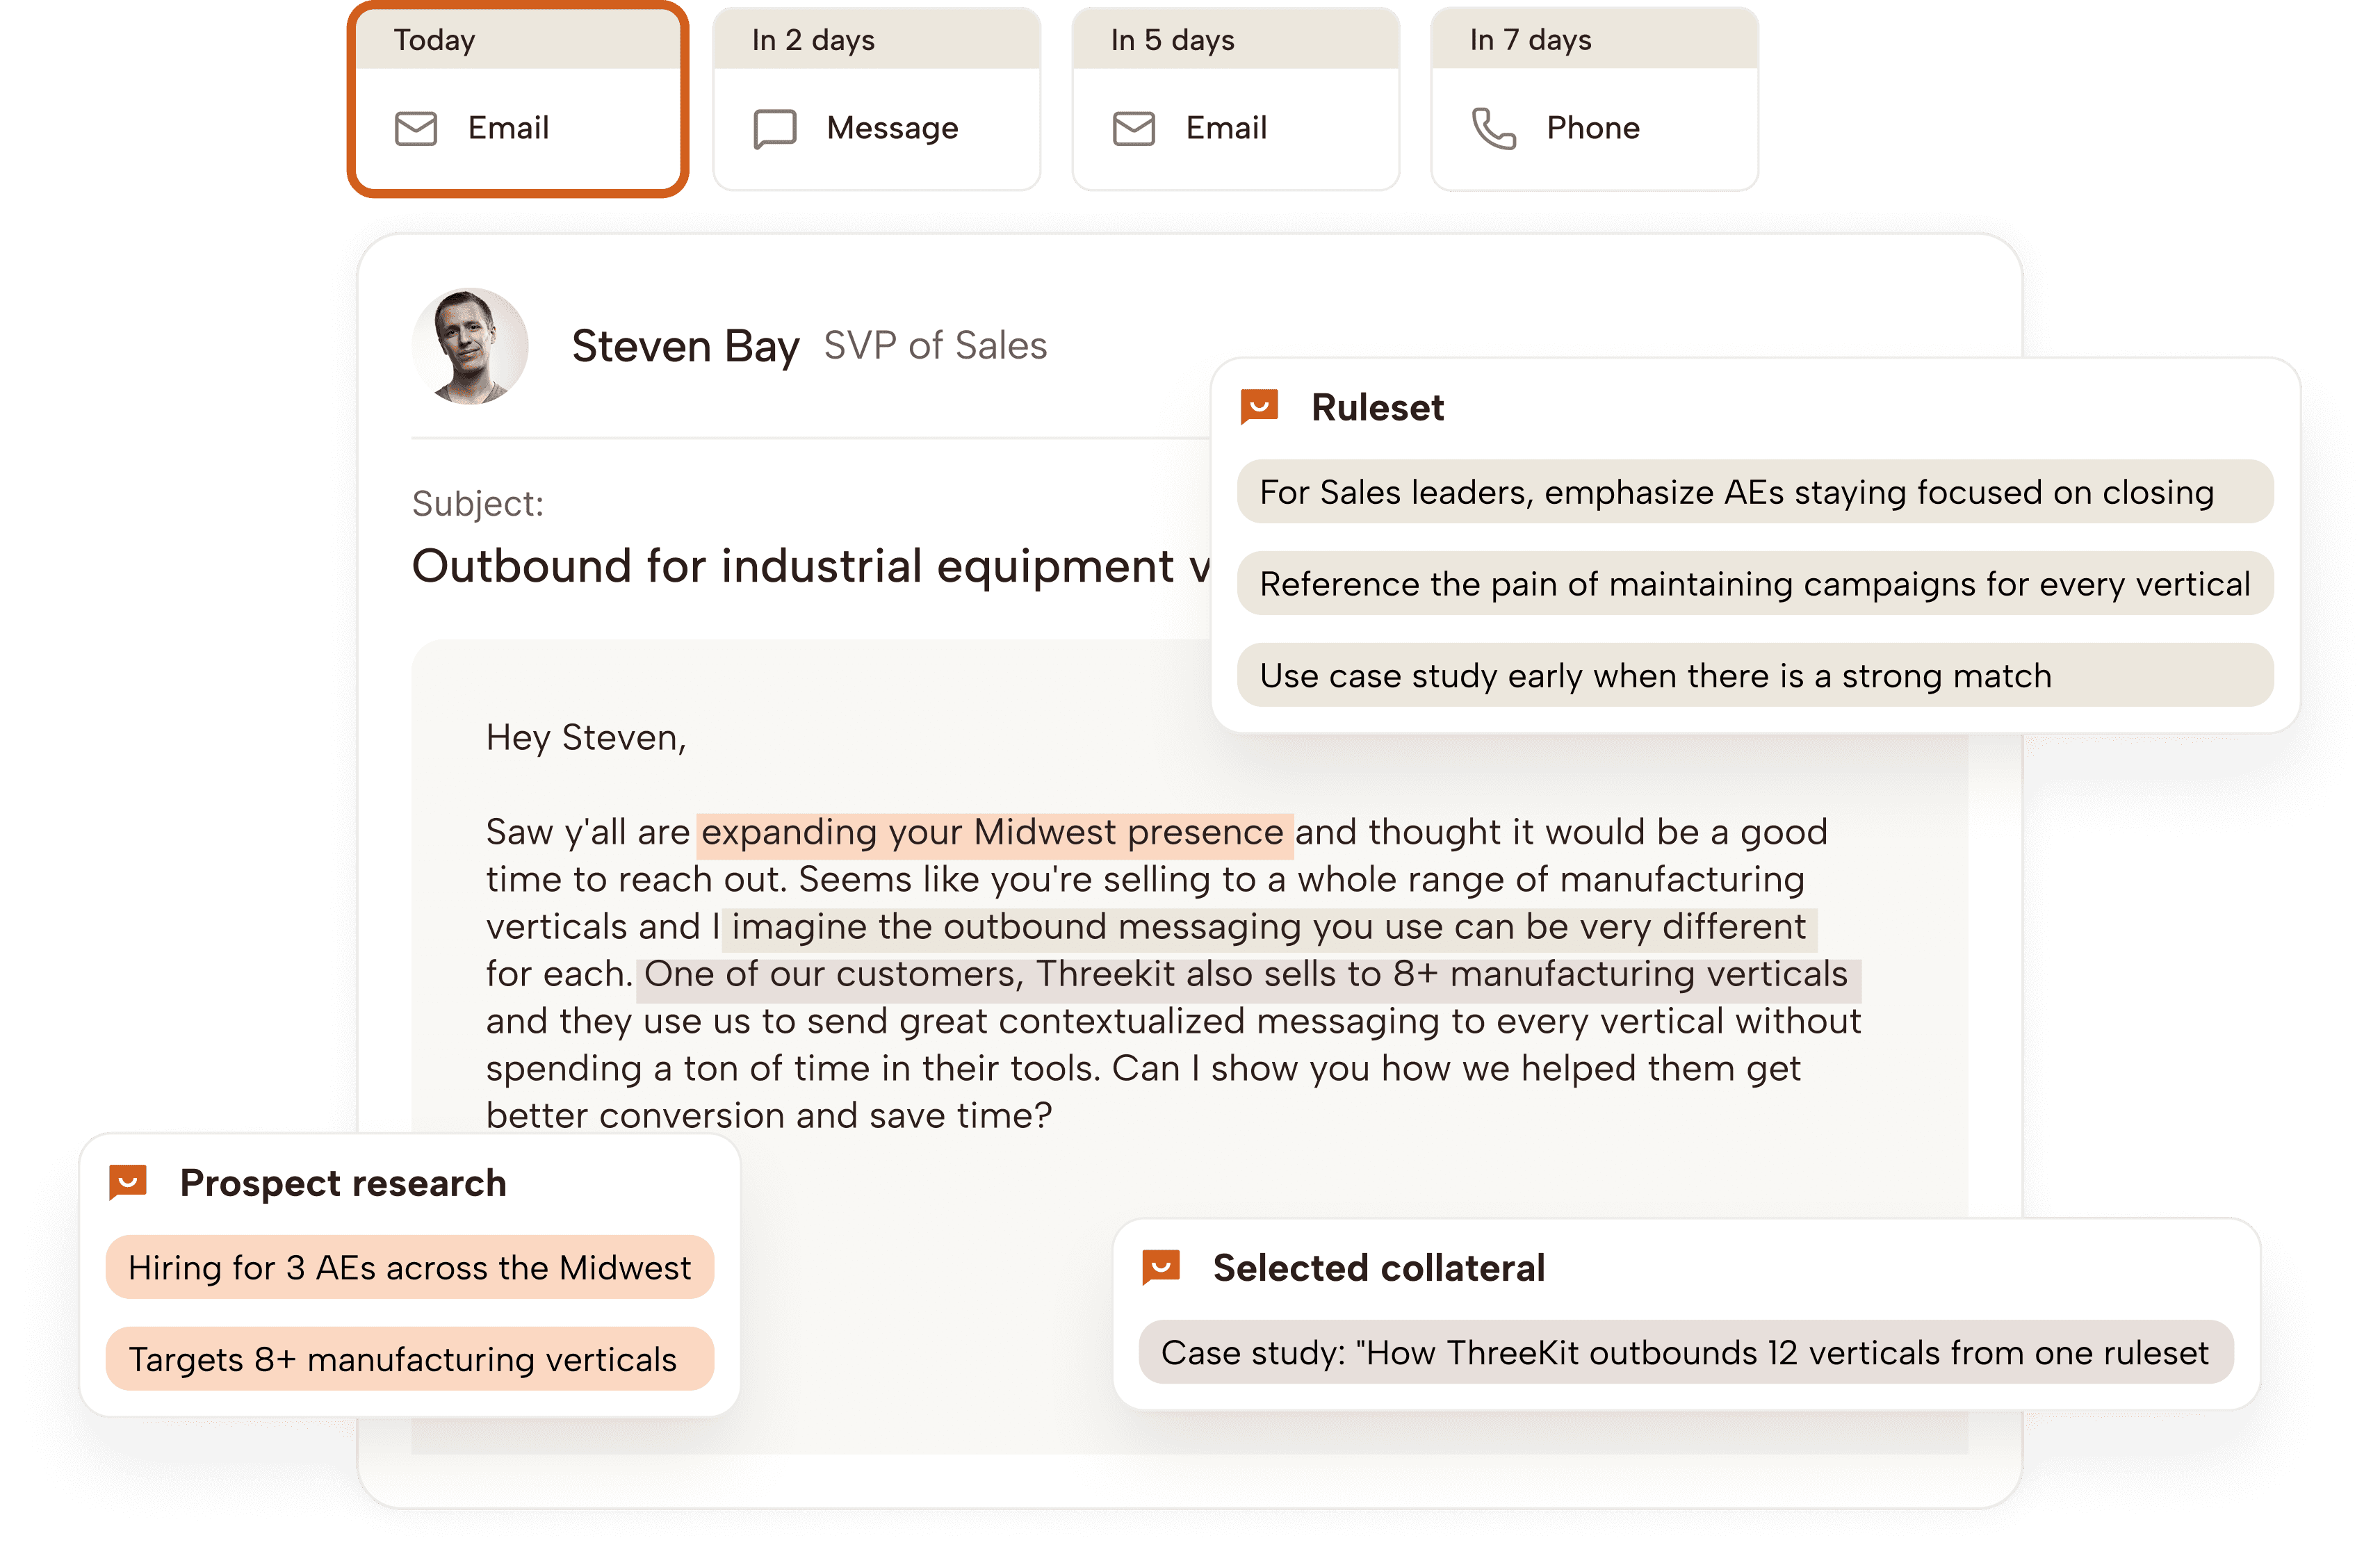Click Hiring for 3 AEs research chip

409,1267
